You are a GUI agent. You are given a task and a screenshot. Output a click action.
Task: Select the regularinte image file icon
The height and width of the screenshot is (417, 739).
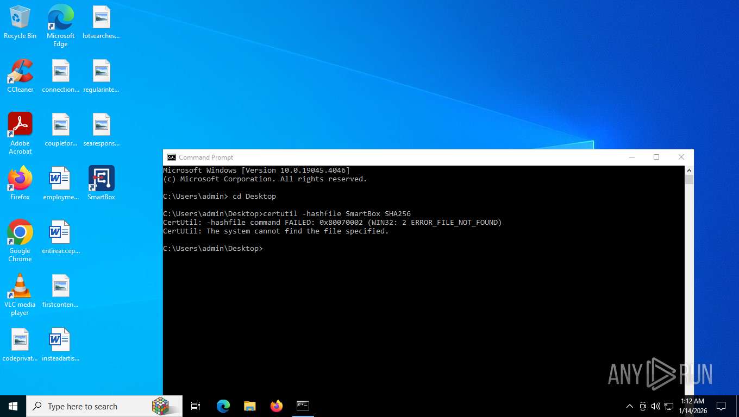101,76
